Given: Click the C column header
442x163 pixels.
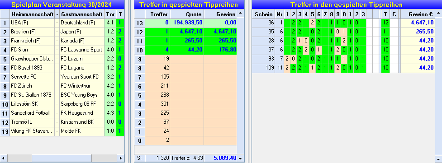Looking at the screenshot, I should [x=394, y=14].
